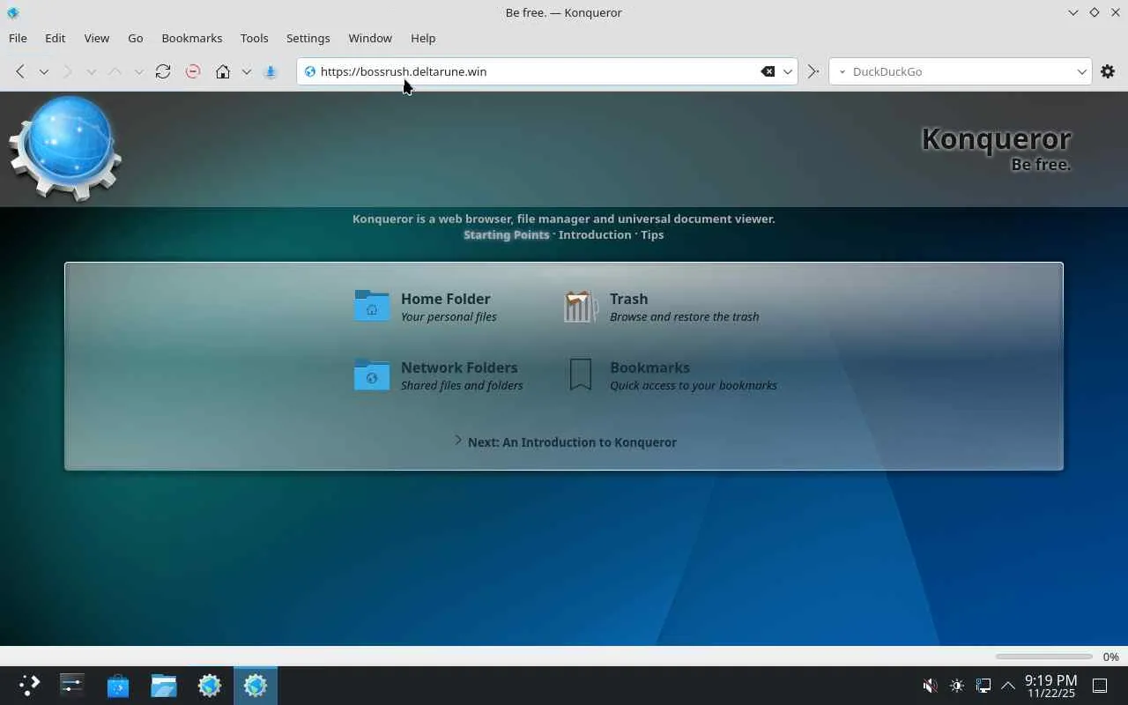1128x705 pixels.
Task: Click the Show Desktop button
Action: pos(1100,686)
